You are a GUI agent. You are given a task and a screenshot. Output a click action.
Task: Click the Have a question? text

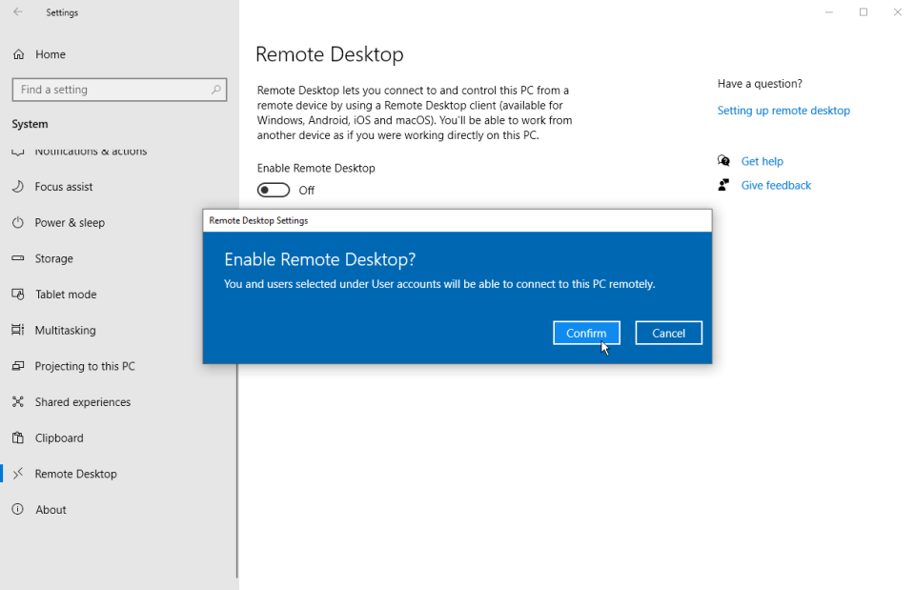[760, 84]
